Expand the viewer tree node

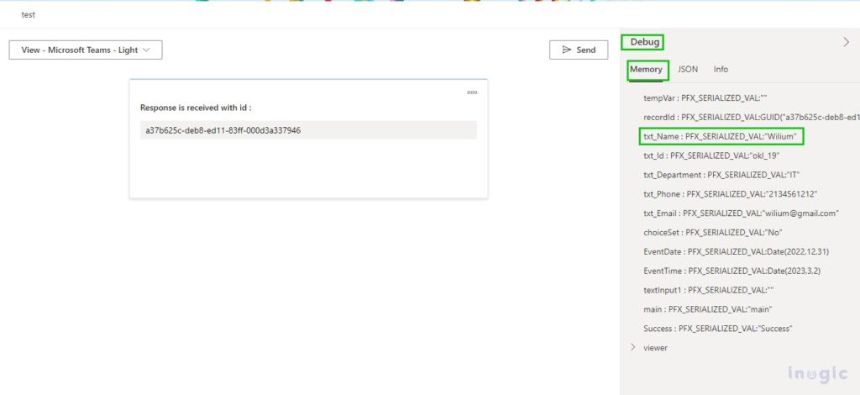point(633,347)
